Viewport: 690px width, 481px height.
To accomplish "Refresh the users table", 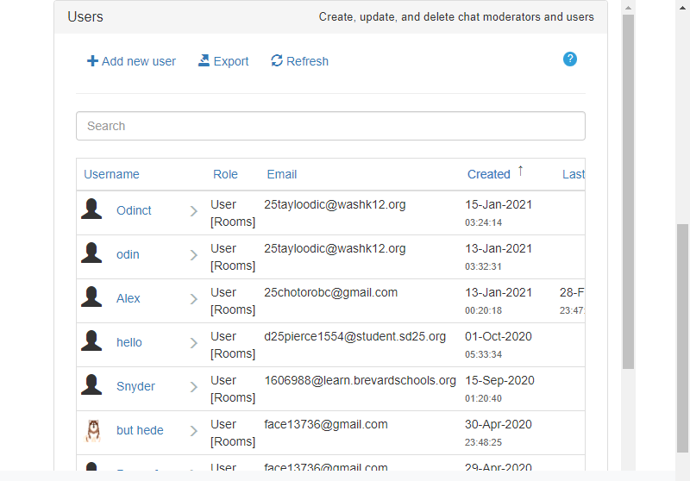I will (x=299, y=61).
